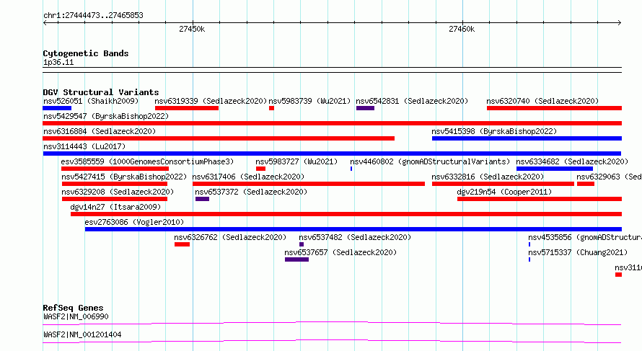
Task: Select nsv4460802 gnomAD variant label
Action: point(430,161)
